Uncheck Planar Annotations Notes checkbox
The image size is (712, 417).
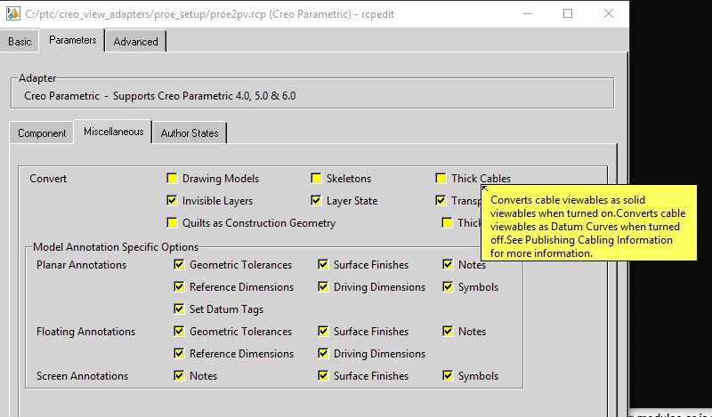449,265
